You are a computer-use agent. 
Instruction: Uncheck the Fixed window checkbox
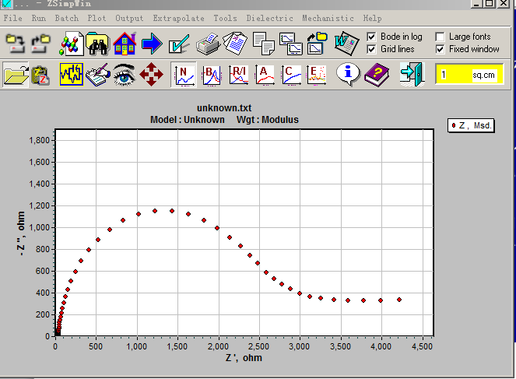[x=440, y=49]
